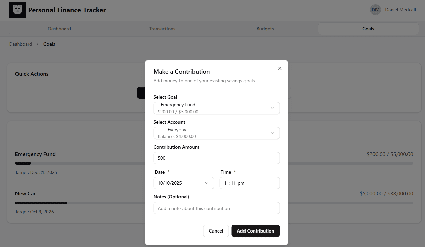The width and height of the screenshot is (425, 247).
Task: Cancel the contribution dialog
Action: 216,231
